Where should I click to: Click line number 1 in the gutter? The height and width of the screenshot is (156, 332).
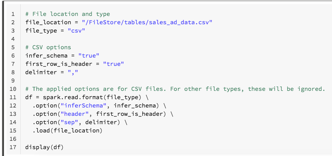13,14
